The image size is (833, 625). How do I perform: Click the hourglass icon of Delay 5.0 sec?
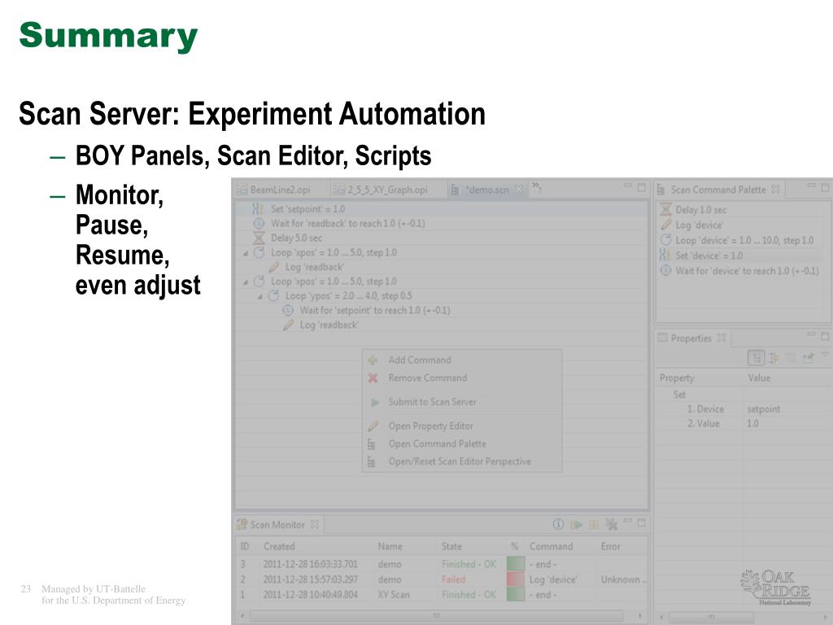(x=259, y=238)
